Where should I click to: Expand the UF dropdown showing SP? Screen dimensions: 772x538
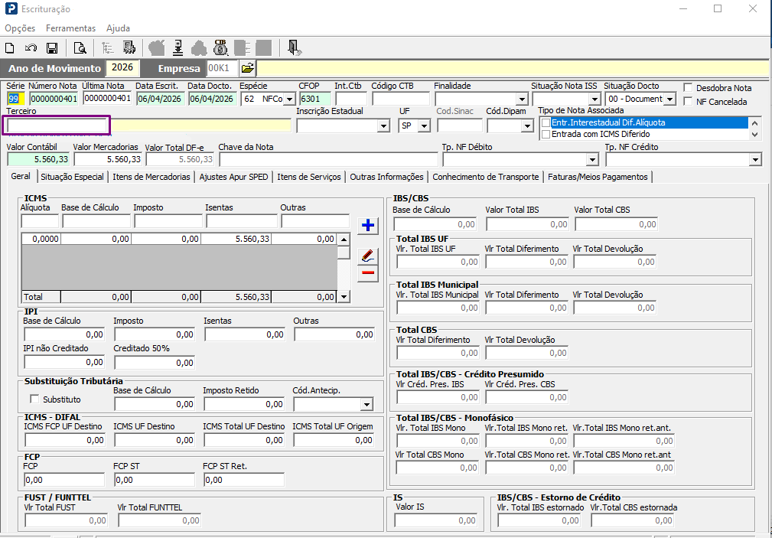tap(425, 126)
